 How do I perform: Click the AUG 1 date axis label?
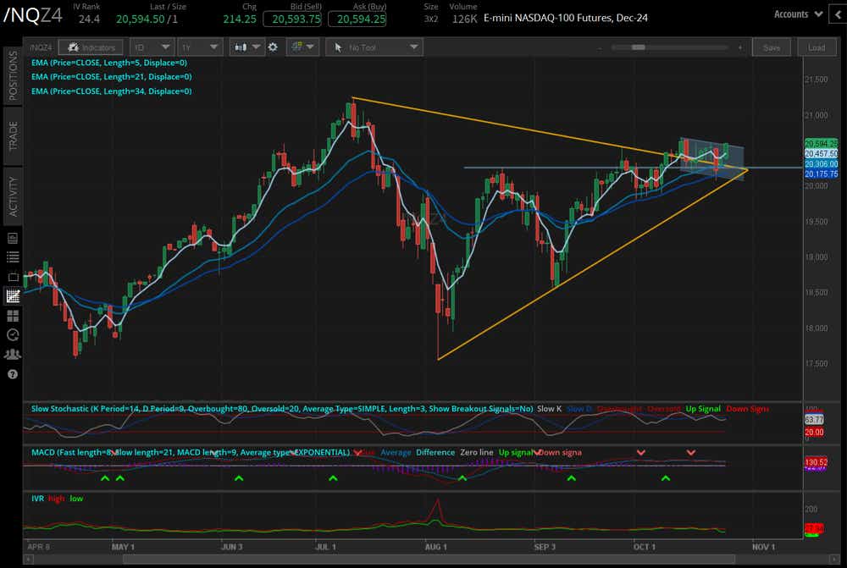click(435, 547)
